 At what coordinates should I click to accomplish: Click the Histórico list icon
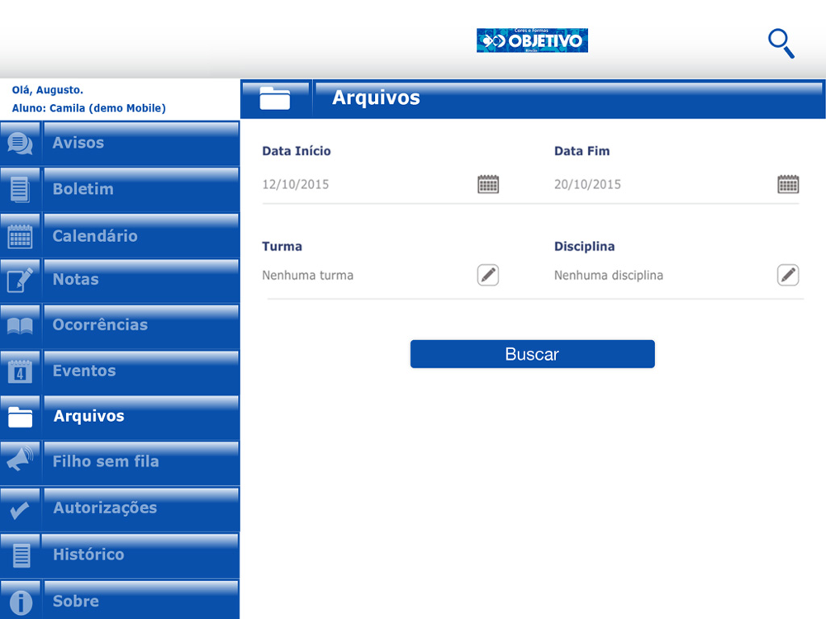tap(21, 555)
